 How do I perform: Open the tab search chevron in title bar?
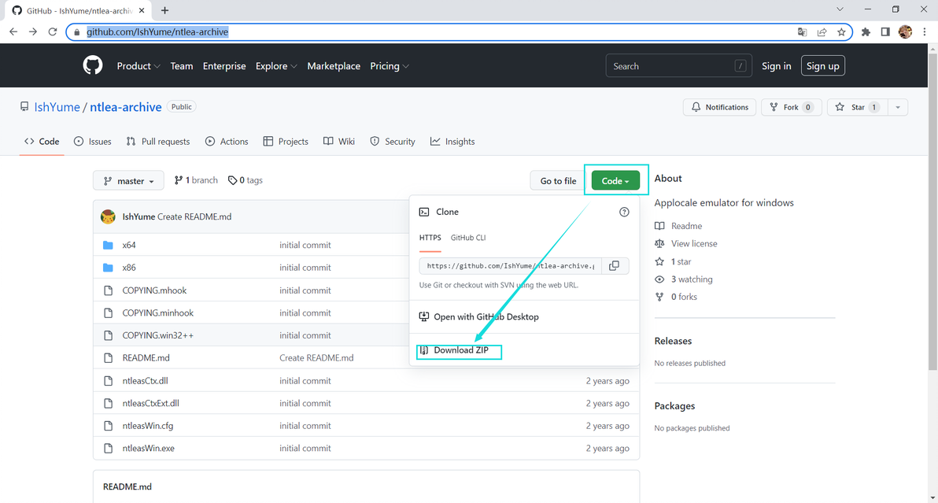pos(840,9)
